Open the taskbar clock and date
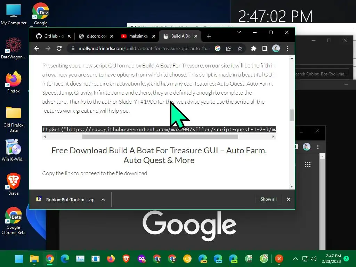 point(331,259)
